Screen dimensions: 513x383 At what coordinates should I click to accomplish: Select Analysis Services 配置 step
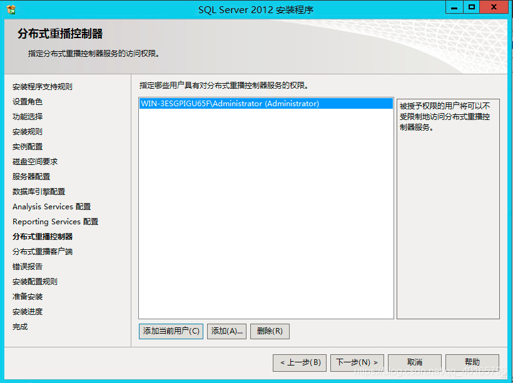[x=52, y=207]
